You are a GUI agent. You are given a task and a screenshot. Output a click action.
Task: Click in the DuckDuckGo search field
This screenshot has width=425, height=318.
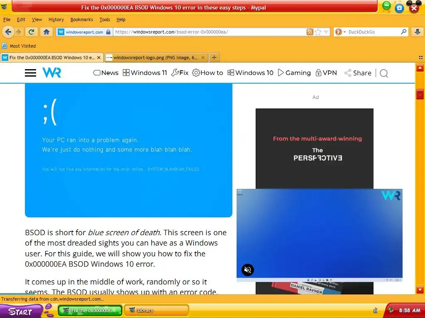[374, 32]
